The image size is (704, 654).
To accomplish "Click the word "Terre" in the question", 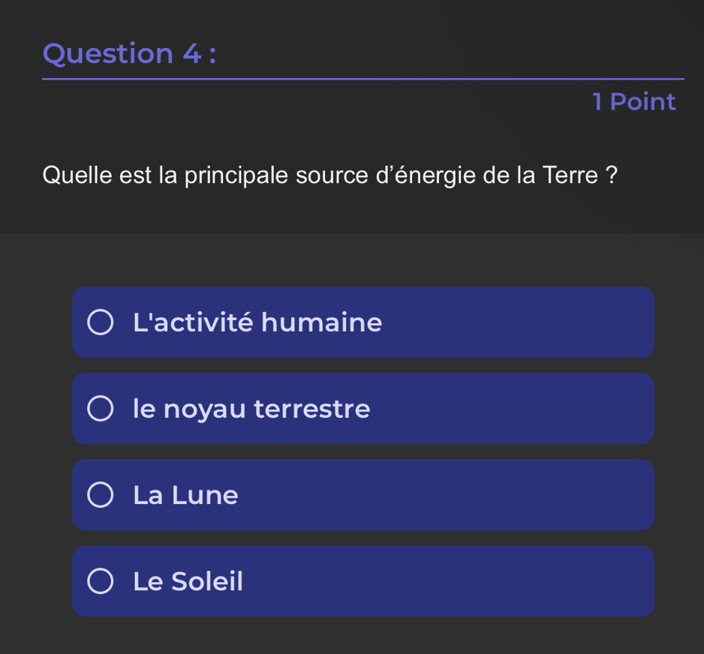I will (570, 175).
